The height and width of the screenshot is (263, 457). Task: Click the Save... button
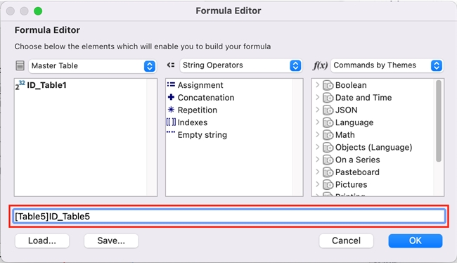[x=111, y=240]
